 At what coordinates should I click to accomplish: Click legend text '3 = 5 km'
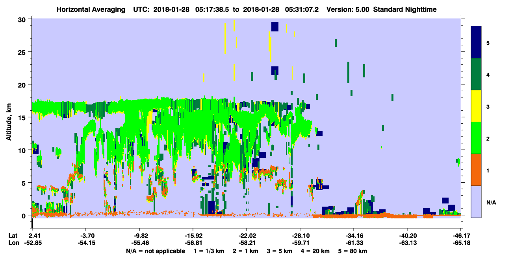click(x=280, y=251)
